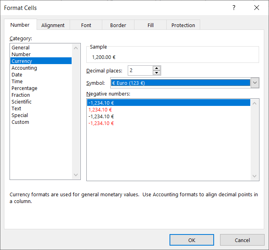Switch to the Alignment tab

tap(53, 25)
